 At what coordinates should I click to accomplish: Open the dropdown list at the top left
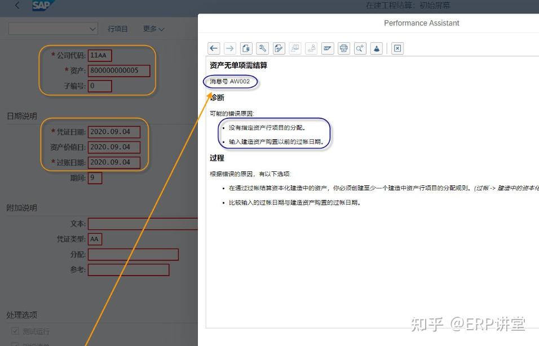pos(52,28)
